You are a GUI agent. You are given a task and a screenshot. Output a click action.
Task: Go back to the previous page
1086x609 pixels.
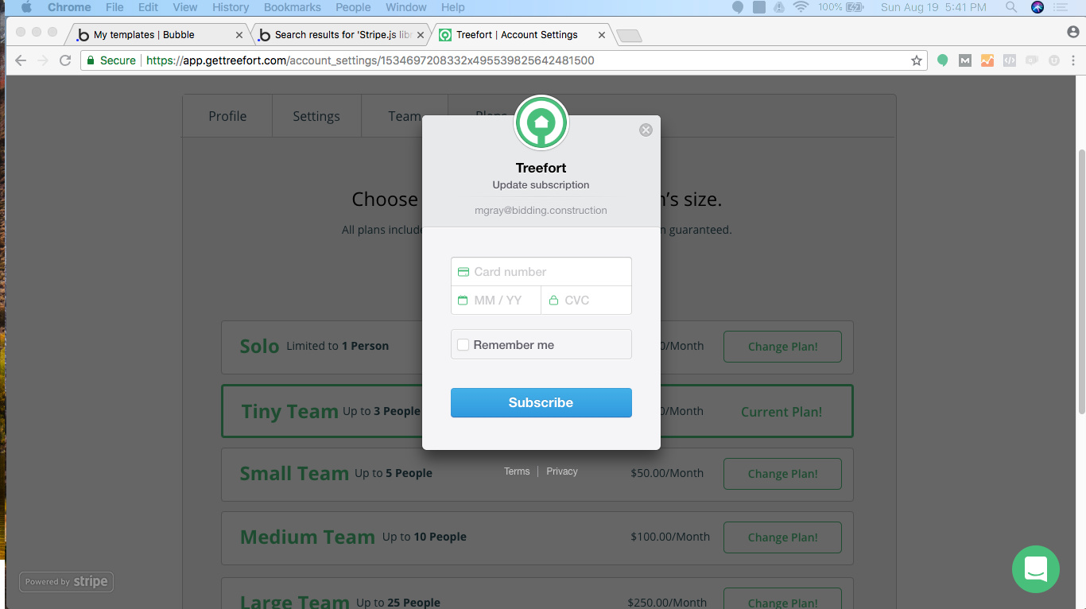[21, 60]
